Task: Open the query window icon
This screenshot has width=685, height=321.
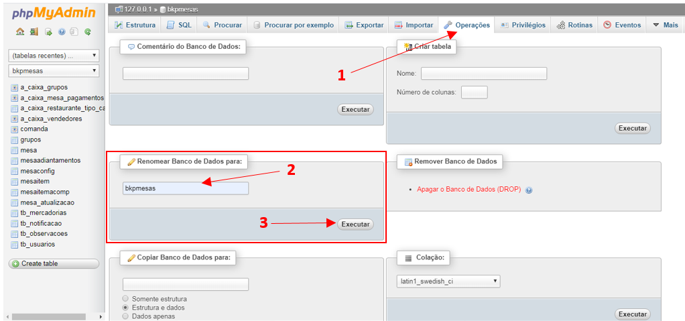Action: point(48,31)
